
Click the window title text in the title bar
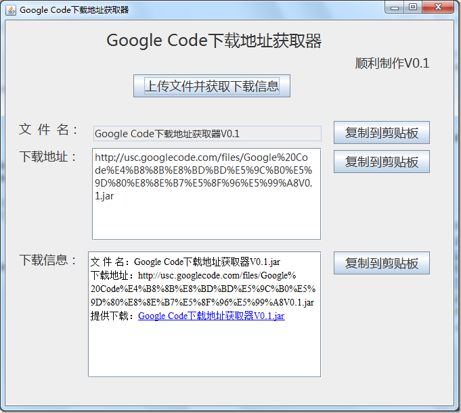click(x=74, y=10)
